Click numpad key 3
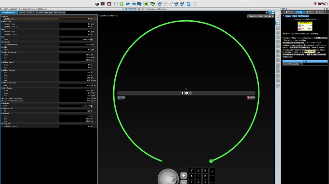Viewport: 329px width, 184px height. pyautogui.click(x=205, y=182)
